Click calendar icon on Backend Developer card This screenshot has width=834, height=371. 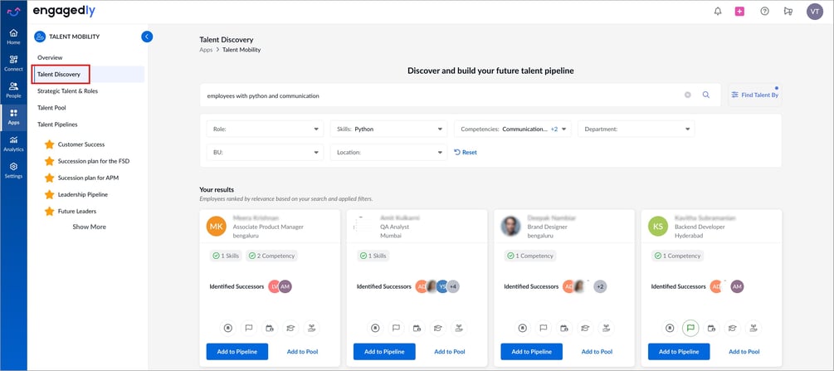coord(711,328)
